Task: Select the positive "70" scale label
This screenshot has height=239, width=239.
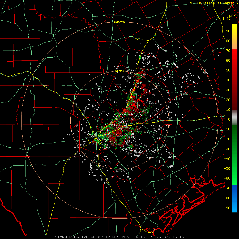Action: [x=228, y=51]
